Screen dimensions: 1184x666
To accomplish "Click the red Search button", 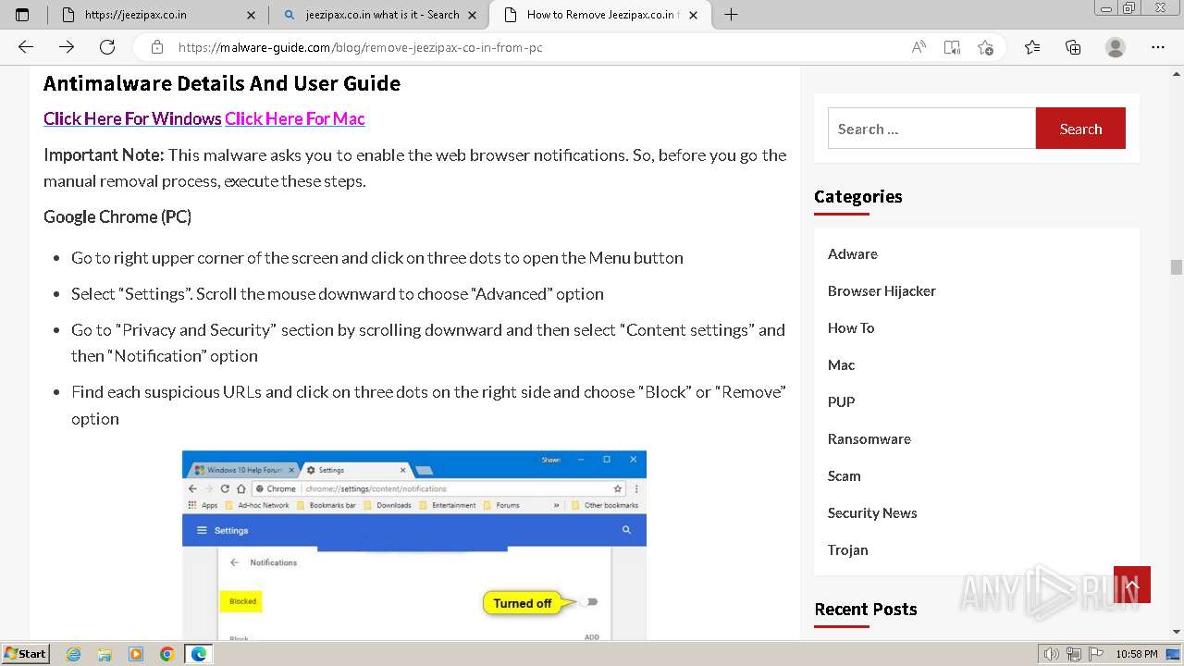I will click(x=1080, y=129).
